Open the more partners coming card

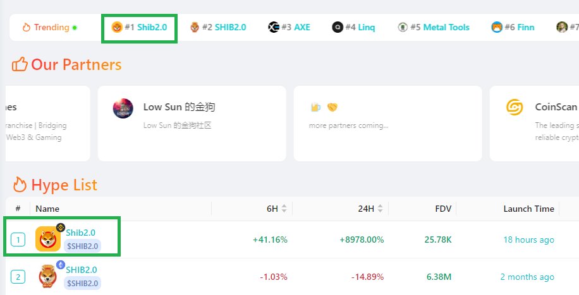(387, 124)
